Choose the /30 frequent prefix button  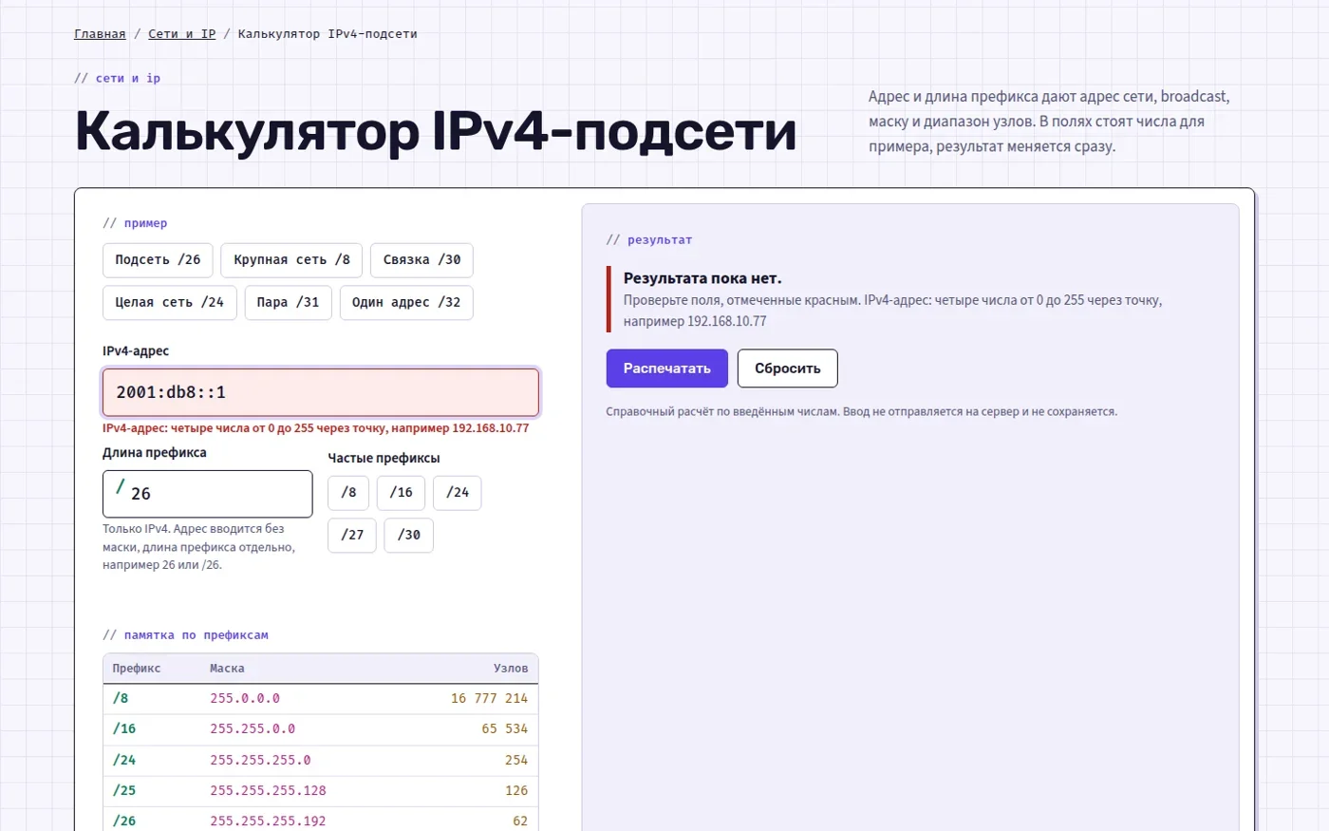[x=409, y=536]
